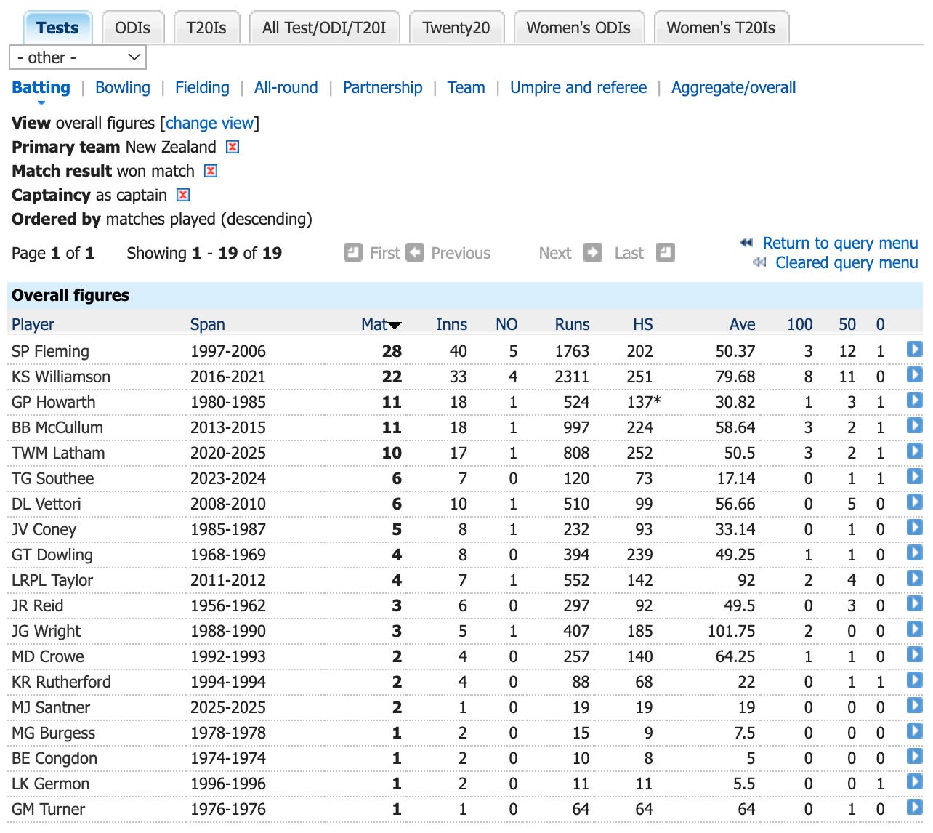The image size is (933, 833).
Task: Click the 101.75 average cell
Action: click(732, 631)
